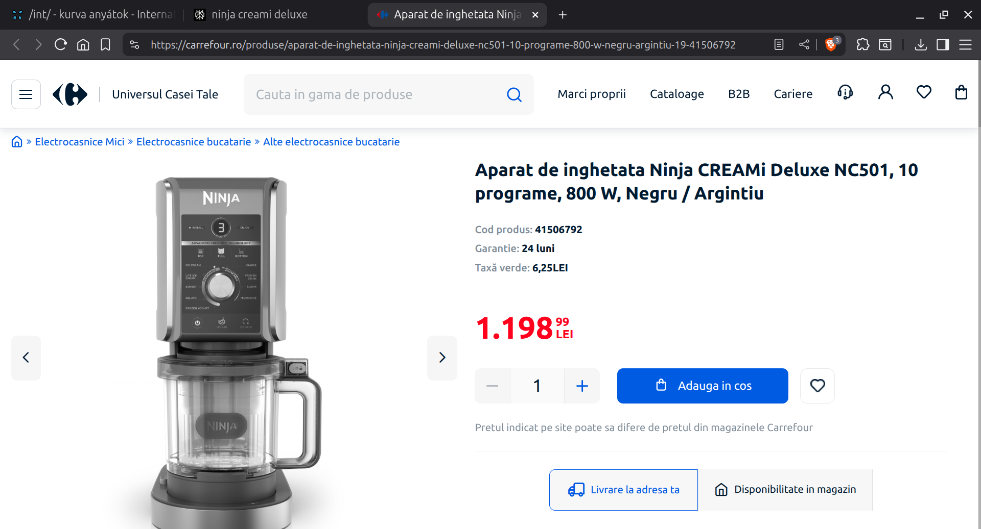The width and height of the screenshot is (981, 529).
Task: Click the quantity field showing 1
Action: point(537,386)
